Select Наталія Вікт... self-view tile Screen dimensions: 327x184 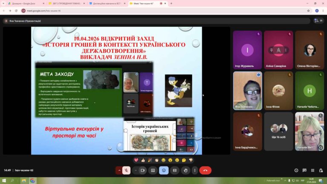point(310,132)
